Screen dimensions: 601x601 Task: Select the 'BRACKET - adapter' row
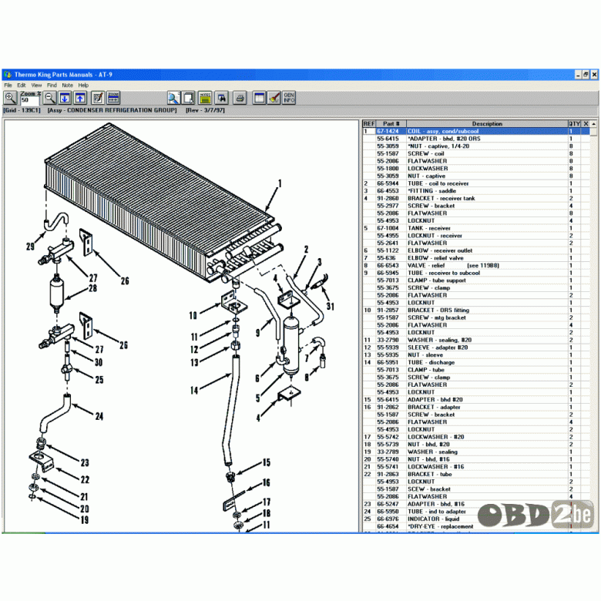[x=476, y=407]
